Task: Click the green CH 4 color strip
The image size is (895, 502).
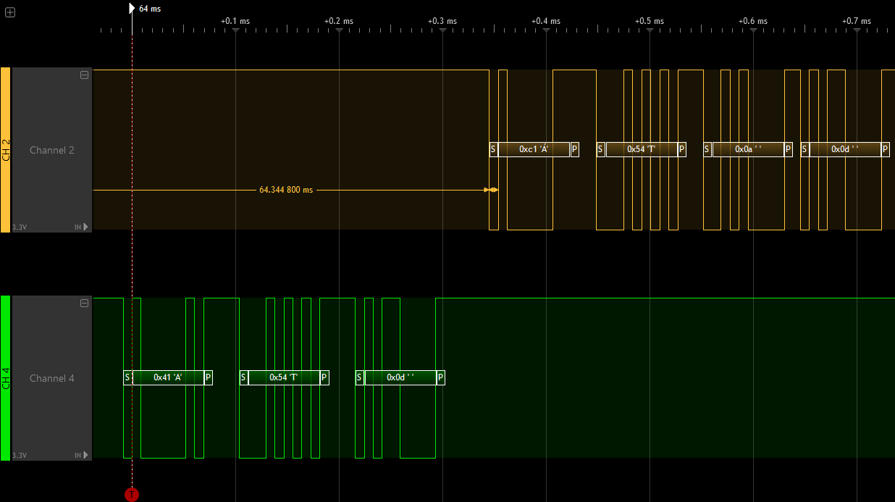Action: tap(5, 378)
